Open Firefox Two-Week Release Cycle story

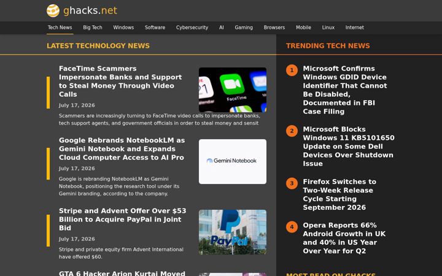(339, 194)
